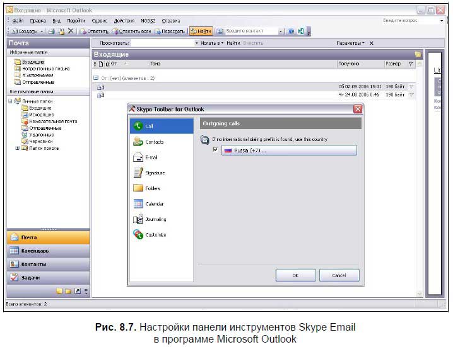Screen dimensions: 453x347
Task: Open the Contacts section in Skype Toolbar dialog
Action: (154, 142)
